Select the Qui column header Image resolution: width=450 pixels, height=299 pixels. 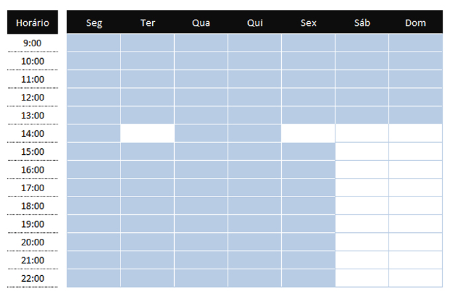pos(255,22)
